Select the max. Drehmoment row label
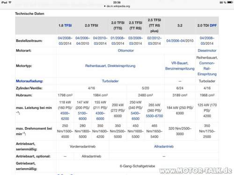Image resolution: width=234 pixels, height=175 pixels. [34, 131]
